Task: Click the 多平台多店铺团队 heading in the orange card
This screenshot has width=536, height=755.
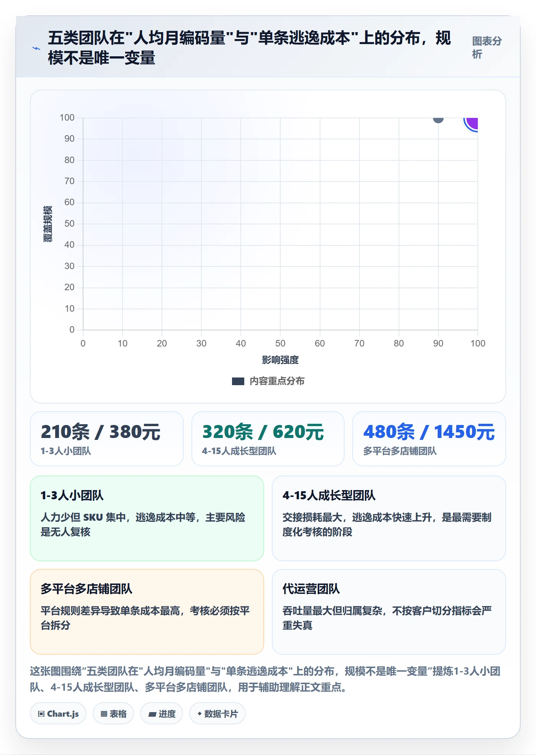Action: pyautogui.click(x=87, y=589)
